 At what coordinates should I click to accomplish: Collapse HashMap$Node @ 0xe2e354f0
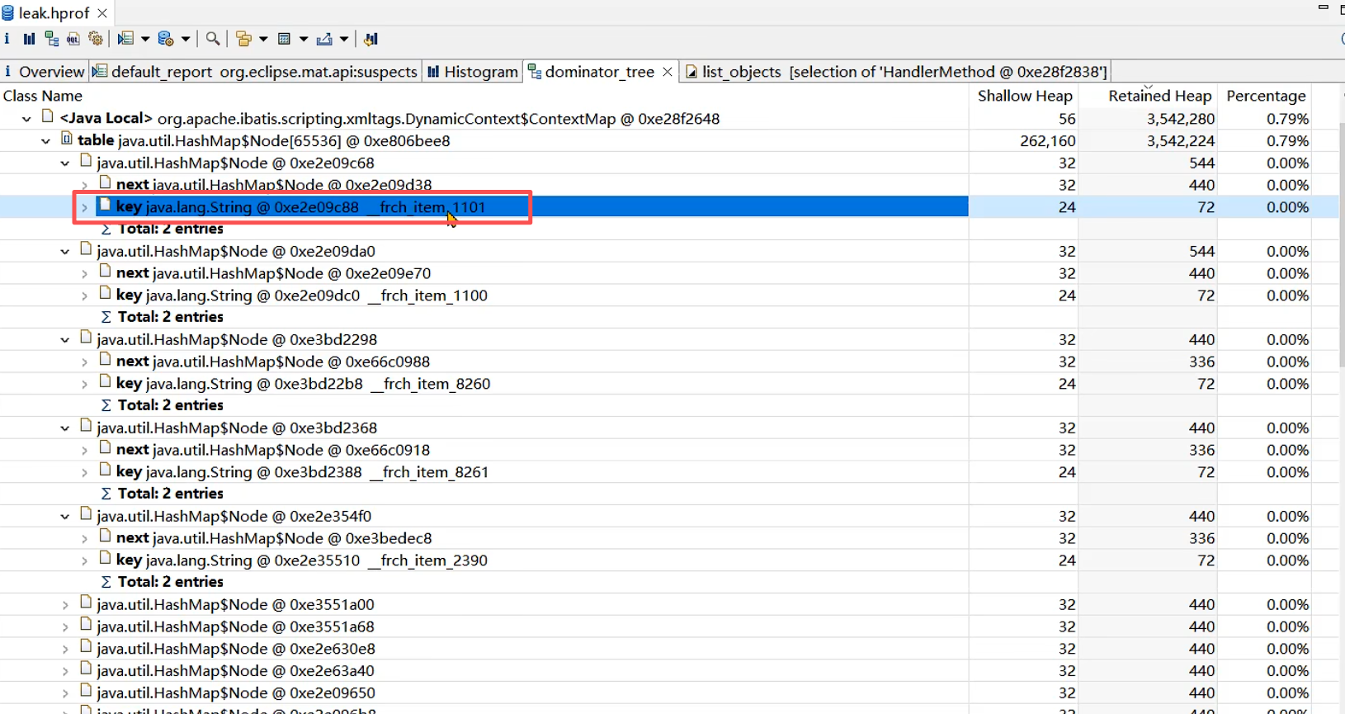(x=64, y=517)
